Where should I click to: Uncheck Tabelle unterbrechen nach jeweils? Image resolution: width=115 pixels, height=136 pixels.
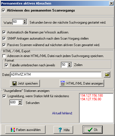coord(6,65)
